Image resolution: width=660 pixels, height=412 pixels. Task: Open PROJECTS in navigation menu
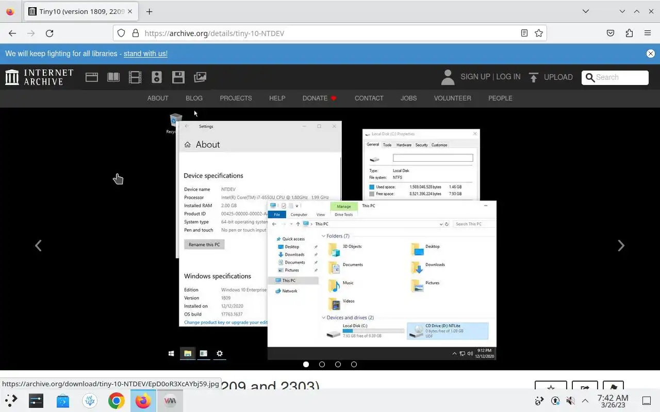(236, 98)
